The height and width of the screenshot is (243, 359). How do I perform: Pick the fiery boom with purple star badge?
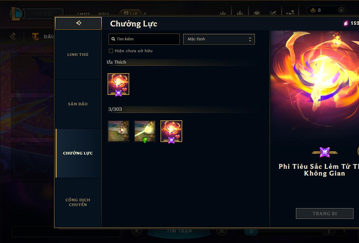(x=171, y=131)
